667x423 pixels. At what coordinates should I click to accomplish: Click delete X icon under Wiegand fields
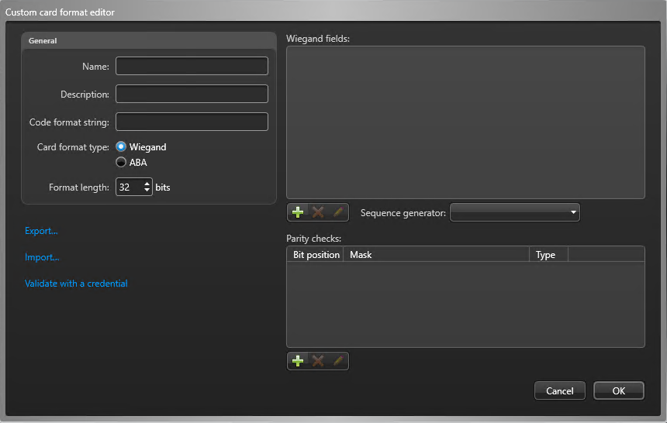(317, 212)
